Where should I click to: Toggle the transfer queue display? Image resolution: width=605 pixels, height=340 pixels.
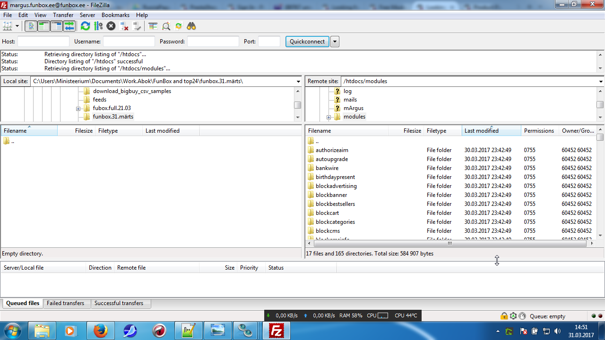(x=69, y=26)
